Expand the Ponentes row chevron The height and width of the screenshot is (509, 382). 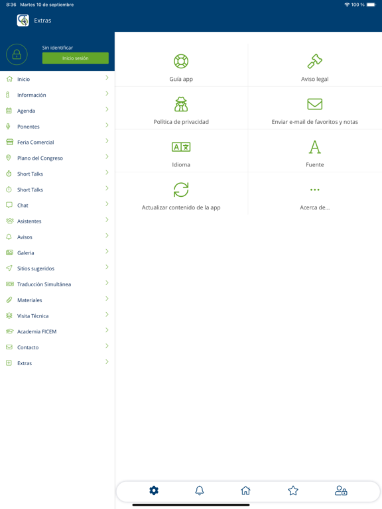coord(107,125)
